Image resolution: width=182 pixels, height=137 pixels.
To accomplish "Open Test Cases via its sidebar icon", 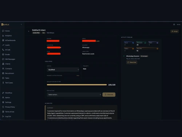I will (x=3, y=83).
